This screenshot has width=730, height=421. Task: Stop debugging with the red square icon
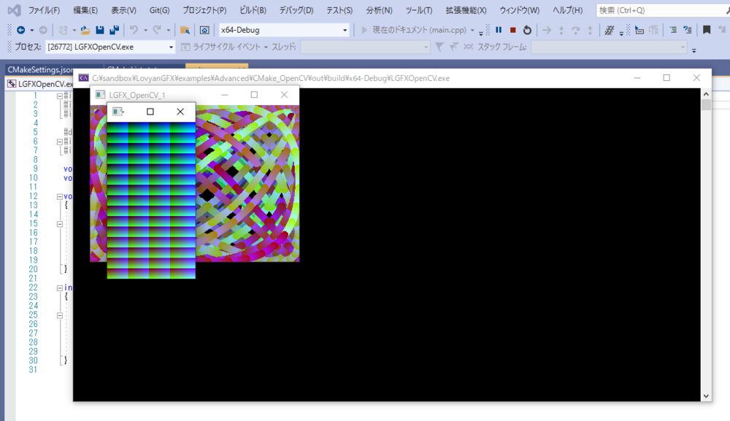(x=513, y=30)
